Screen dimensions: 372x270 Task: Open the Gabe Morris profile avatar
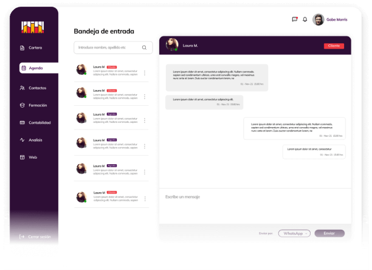[318, 19]
